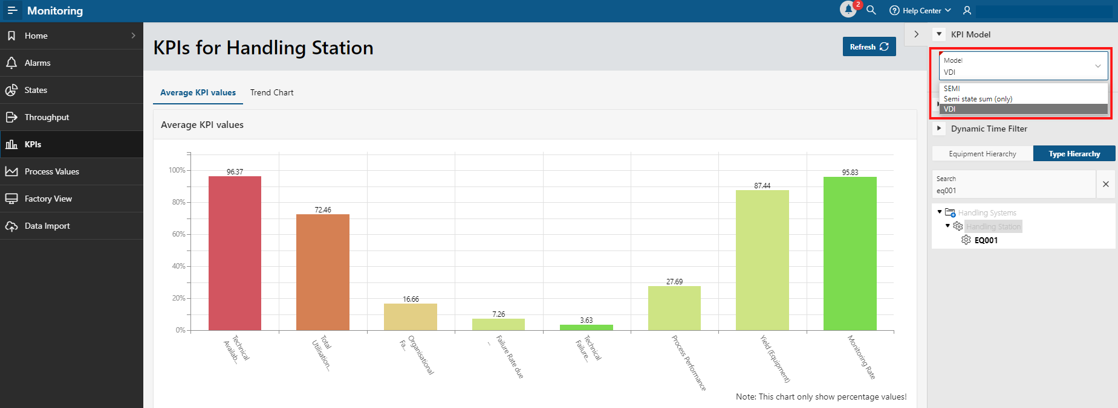Switch to the Trend Chart tab
Image resolution: width=1118 pixels, height=408 pixels.
271,92
